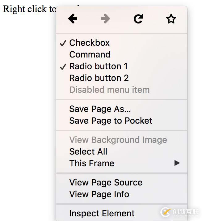
Task: Click the Back arrow icon
Action: coord(73,19)
